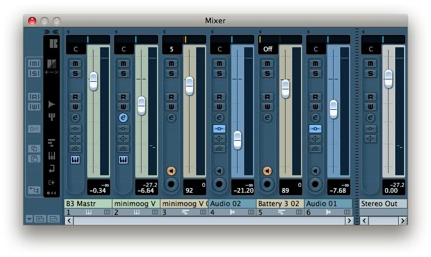Toggle MIDI channels visibility bars icon in black strip
The width and height of the screenshot is (431, 257).
click(52, 143)
